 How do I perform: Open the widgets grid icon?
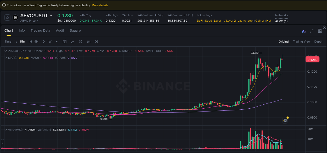(x=320, y=31)
